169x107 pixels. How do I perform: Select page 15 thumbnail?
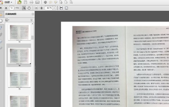click(19, 79)
